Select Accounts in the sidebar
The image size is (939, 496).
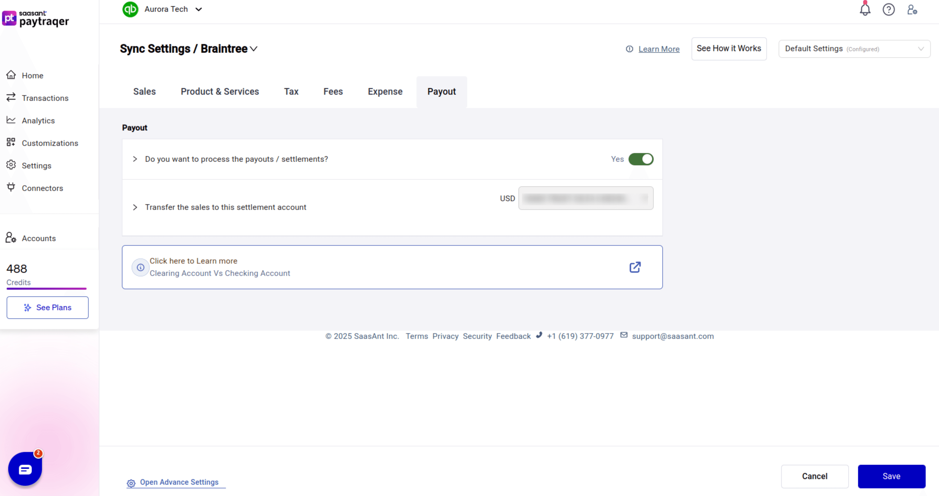coord(39,238)
